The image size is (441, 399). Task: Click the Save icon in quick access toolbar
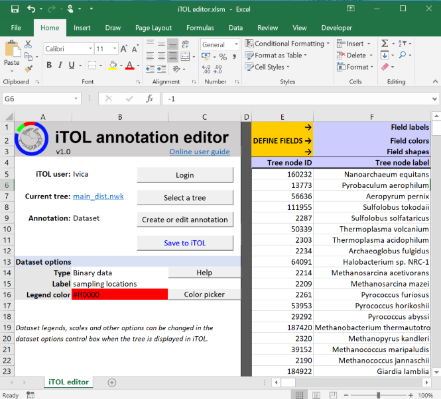15,10
